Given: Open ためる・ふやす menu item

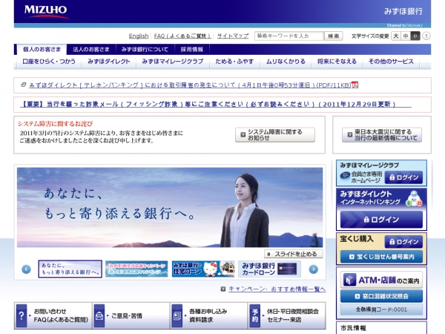Looking at the screenshot, I should coord(234,62).
